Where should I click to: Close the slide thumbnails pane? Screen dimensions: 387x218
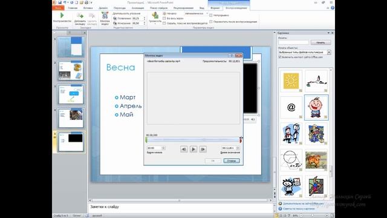pos(85,33)
